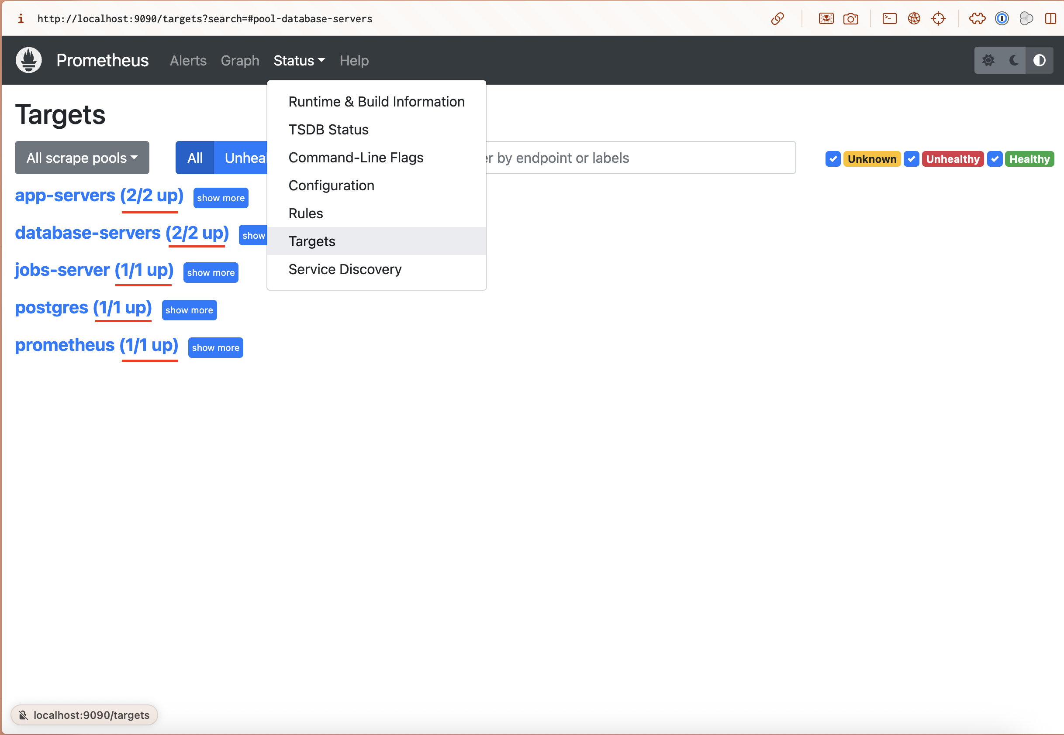Show more for jobs-server pool
The height and width of the screenshot is (735, 1064).
tap(211, 273)
